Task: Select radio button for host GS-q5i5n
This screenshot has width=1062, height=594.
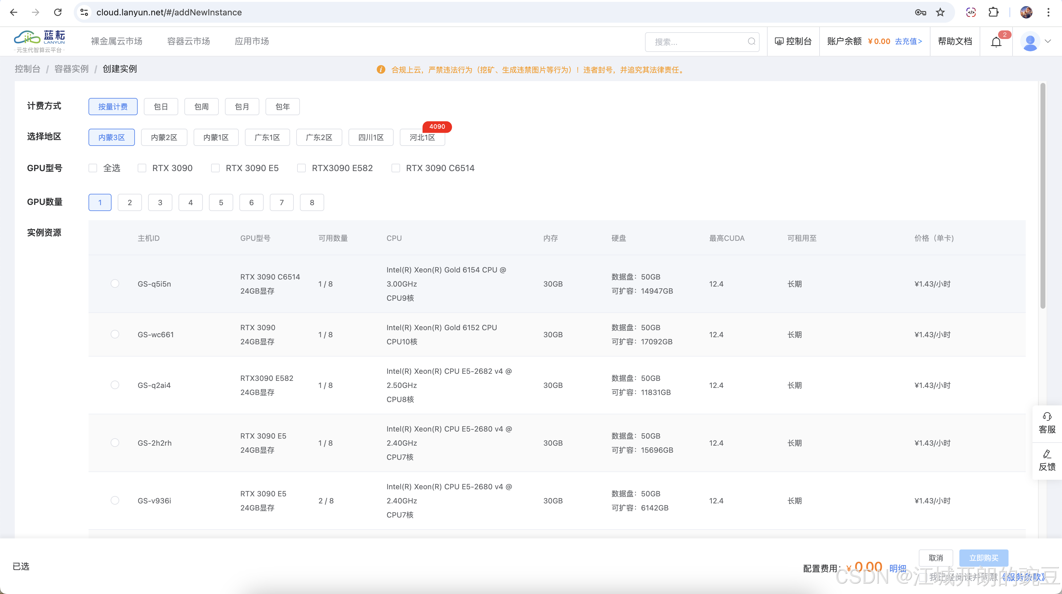Action: tap(115, 283)
